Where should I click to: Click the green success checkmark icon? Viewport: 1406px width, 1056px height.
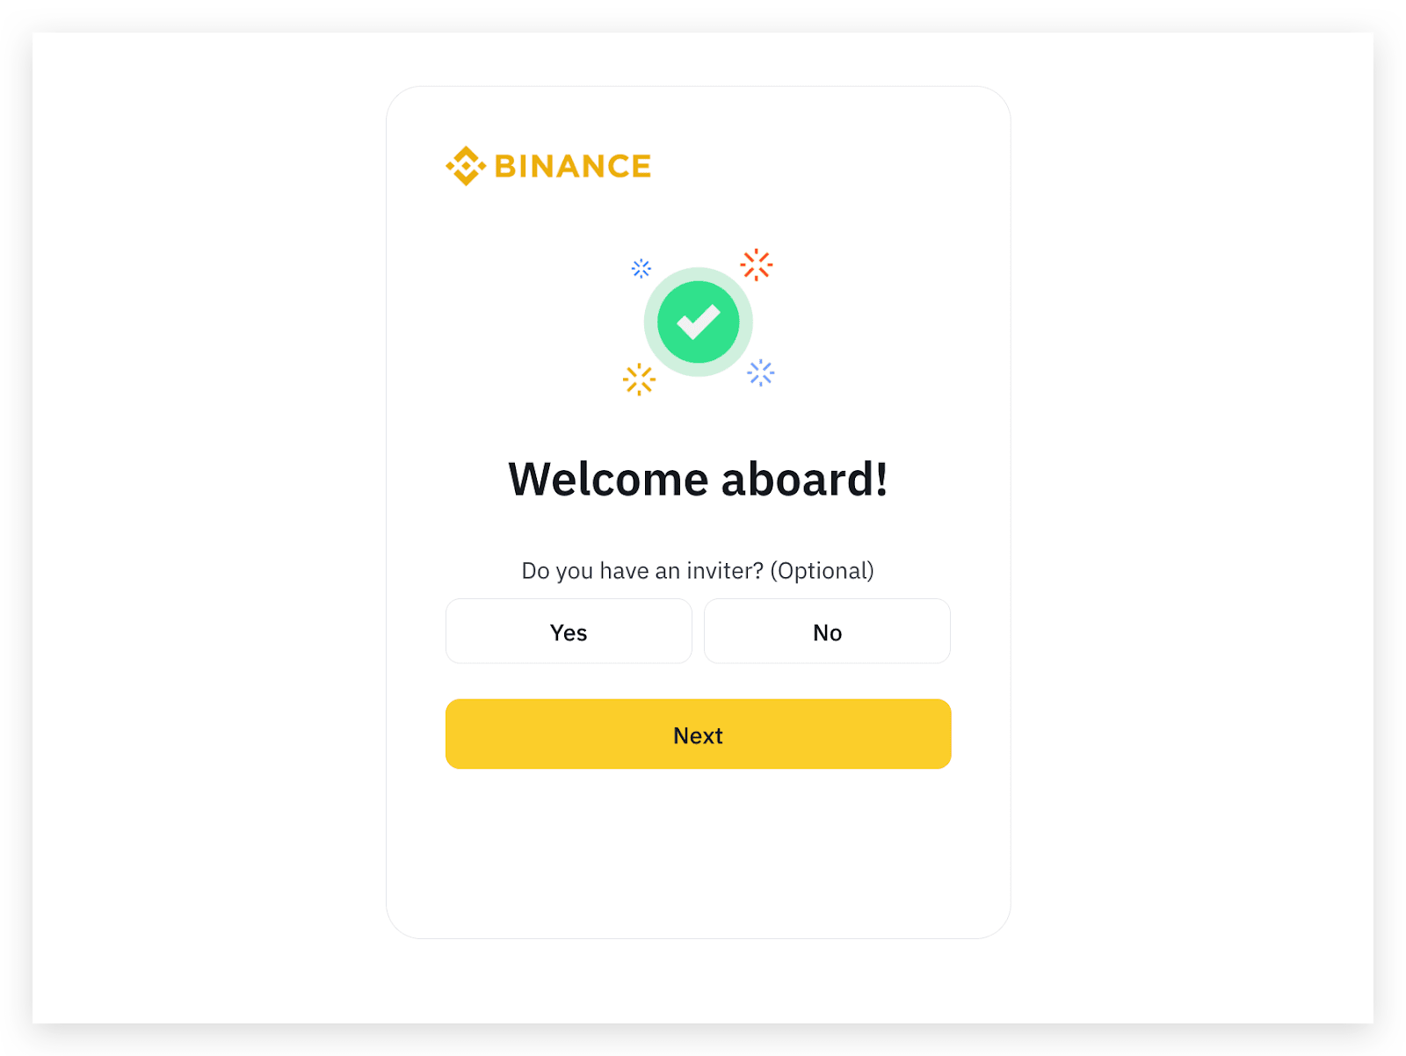tap(699, 322)
